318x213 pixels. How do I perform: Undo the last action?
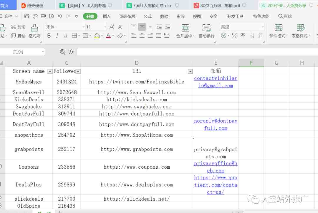tap(60, 16)
